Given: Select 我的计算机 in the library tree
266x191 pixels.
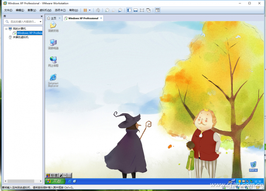Looking at the screenshot, I should coord(19,29).
